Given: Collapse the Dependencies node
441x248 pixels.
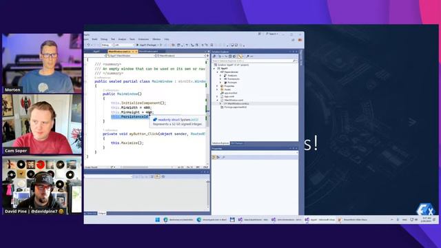Looking at the screenshot, I should click(218, 72).
